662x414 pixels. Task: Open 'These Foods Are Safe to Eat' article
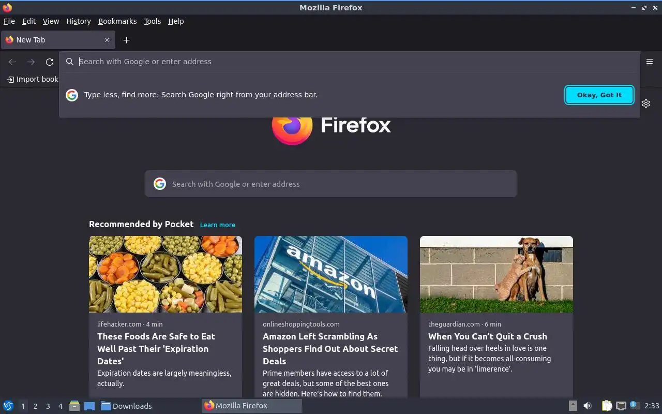[x=156, y=349]
